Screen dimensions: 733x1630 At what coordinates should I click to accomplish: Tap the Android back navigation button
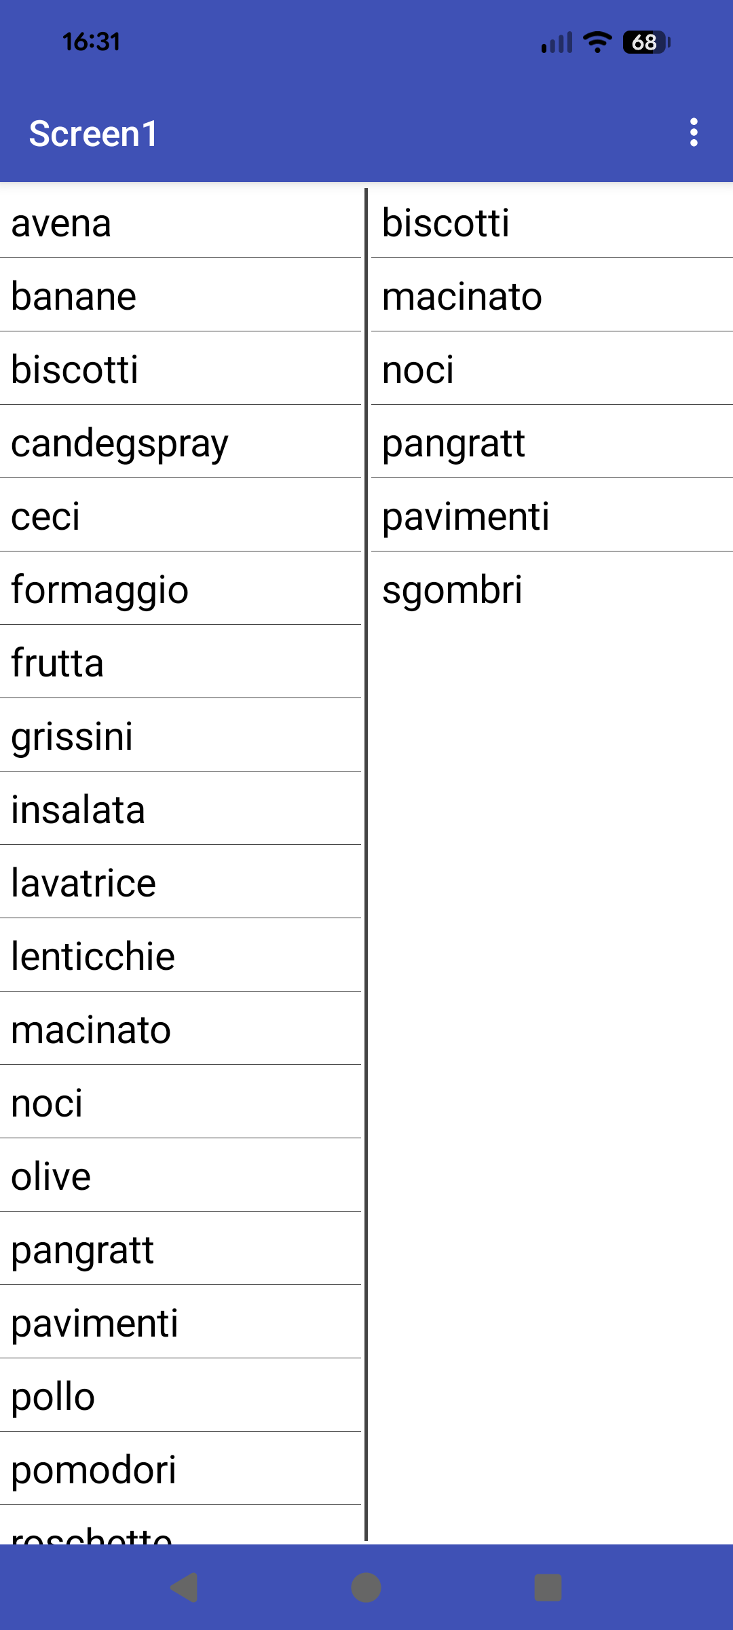pos(184,1587)
